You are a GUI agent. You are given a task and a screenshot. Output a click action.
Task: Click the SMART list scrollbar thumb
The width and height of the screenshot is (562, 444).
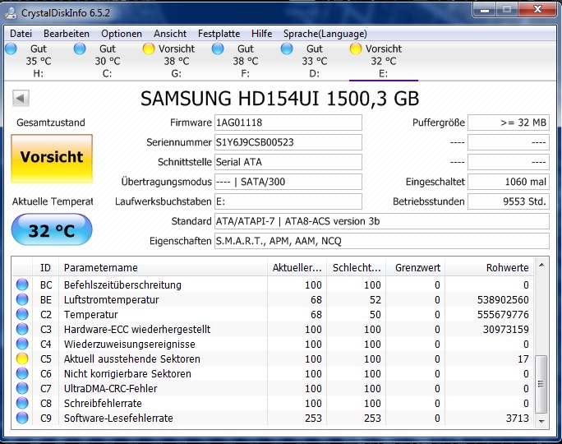tap(541, 384)
